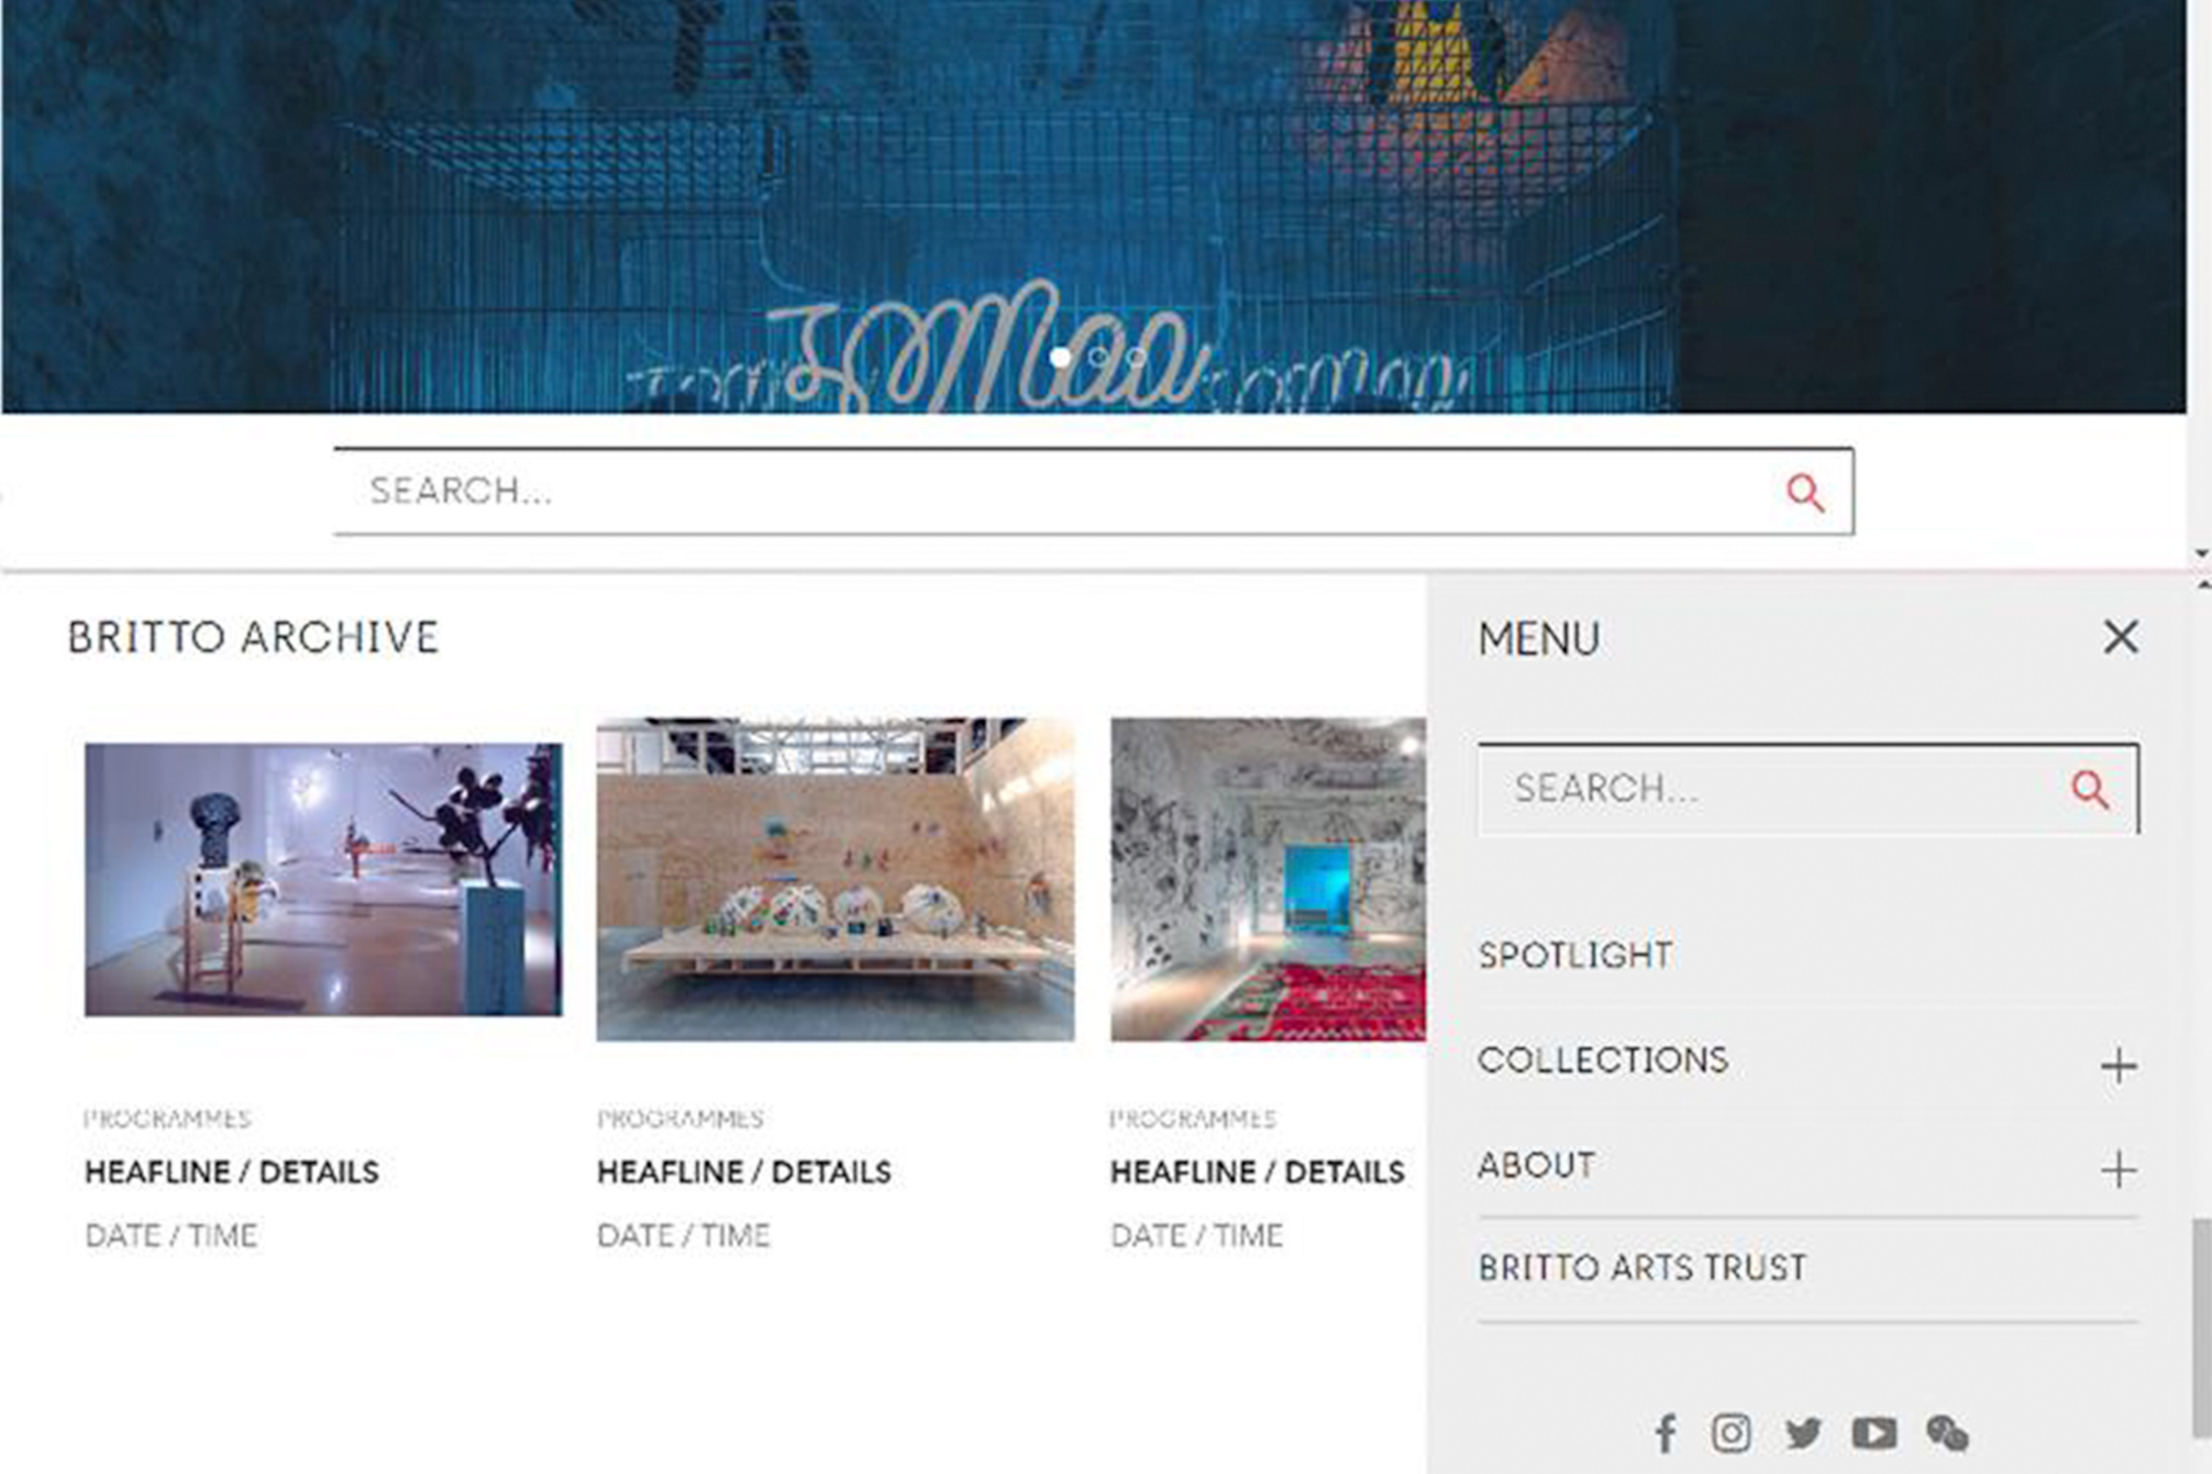Screen dimensions: 2212x1474
Task: Click DATE / TIME under the plywood room card
Action: [x=684, y=1235]
